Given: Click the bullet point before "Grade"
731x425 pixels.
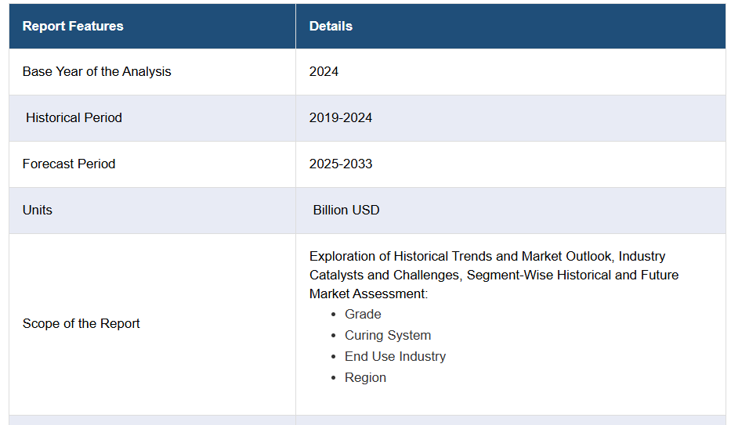Looking at the screenshot, I should (x=333, y=315).
